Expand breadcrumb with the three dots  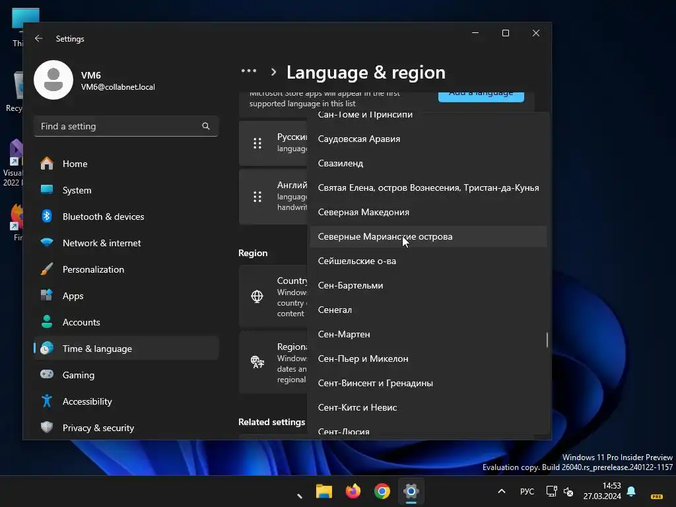249,71
